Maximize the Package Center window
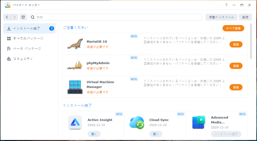Image resolution: width=257 pixels, height=141 pixels. coord(242,5)
